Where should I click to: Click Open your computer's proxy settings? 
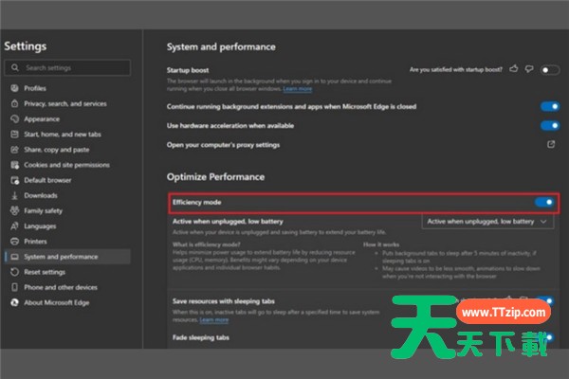click(223, 145)
